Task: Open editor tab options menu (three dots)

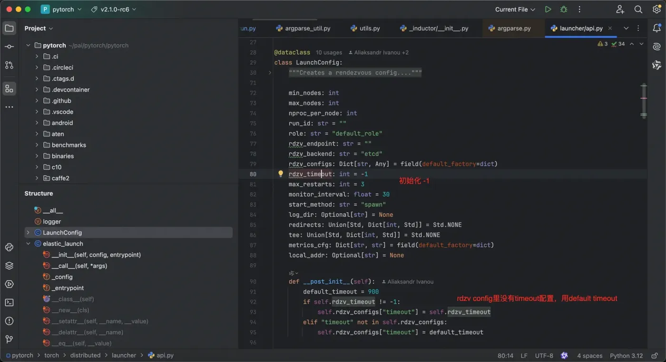Action: pos(638,28)
